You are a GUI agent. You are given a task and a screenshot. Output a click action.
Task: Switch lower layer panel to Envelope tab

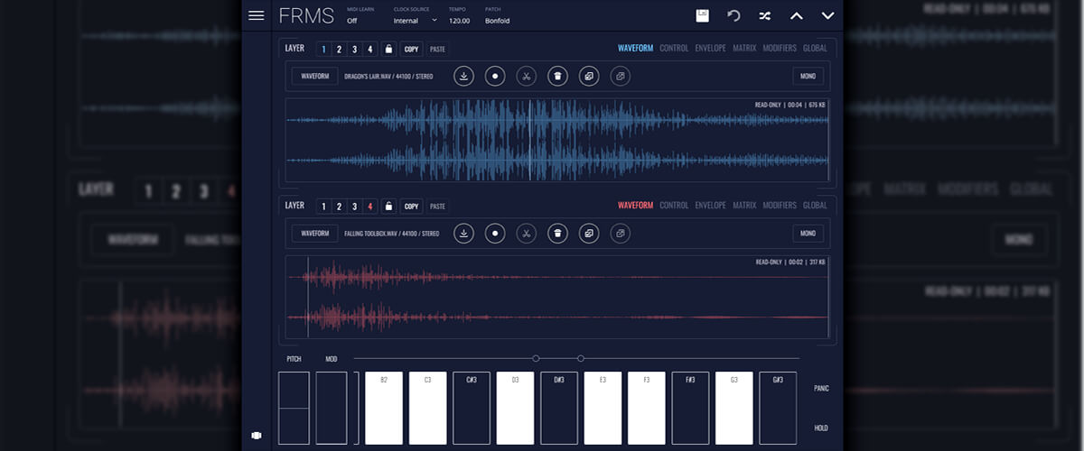click(x=710, y=205)
